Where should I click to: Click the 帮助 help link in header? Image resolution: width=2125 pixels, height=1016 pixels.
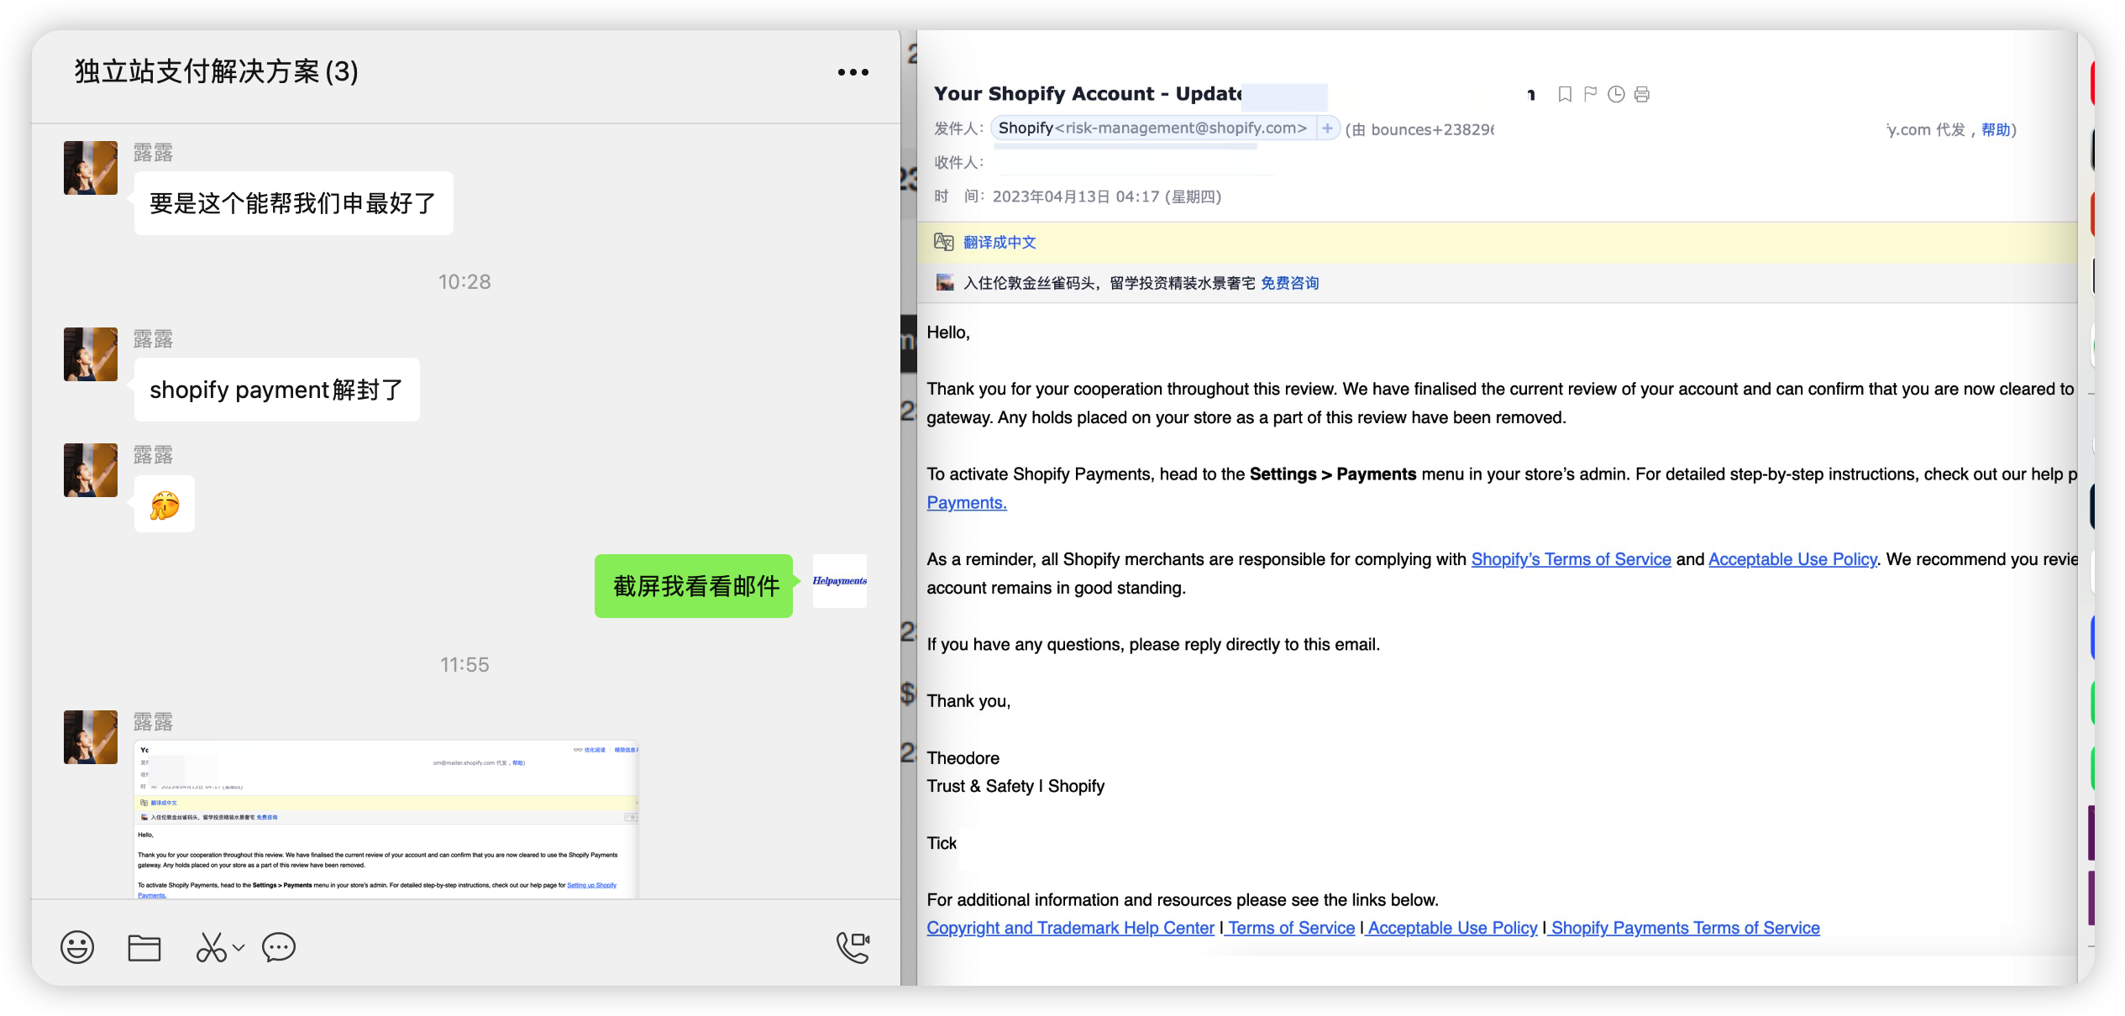(x=1996, y=129)
